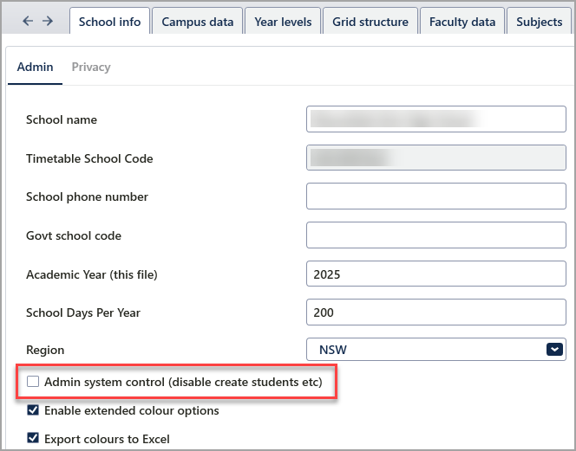The image size is (576, 451).
Task: Enable Admin system control checkbox
Action: 34,382
